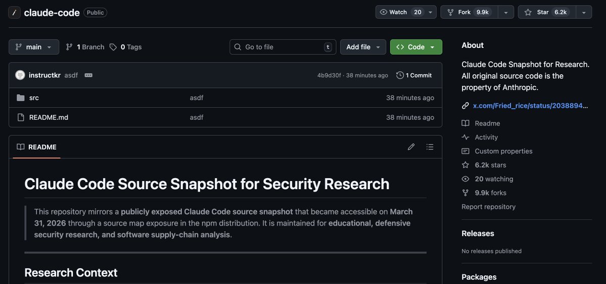This screenshot has width=606, height=284.
Task: Open asdf commit message on src row
Action: click(x=196, y=98)
